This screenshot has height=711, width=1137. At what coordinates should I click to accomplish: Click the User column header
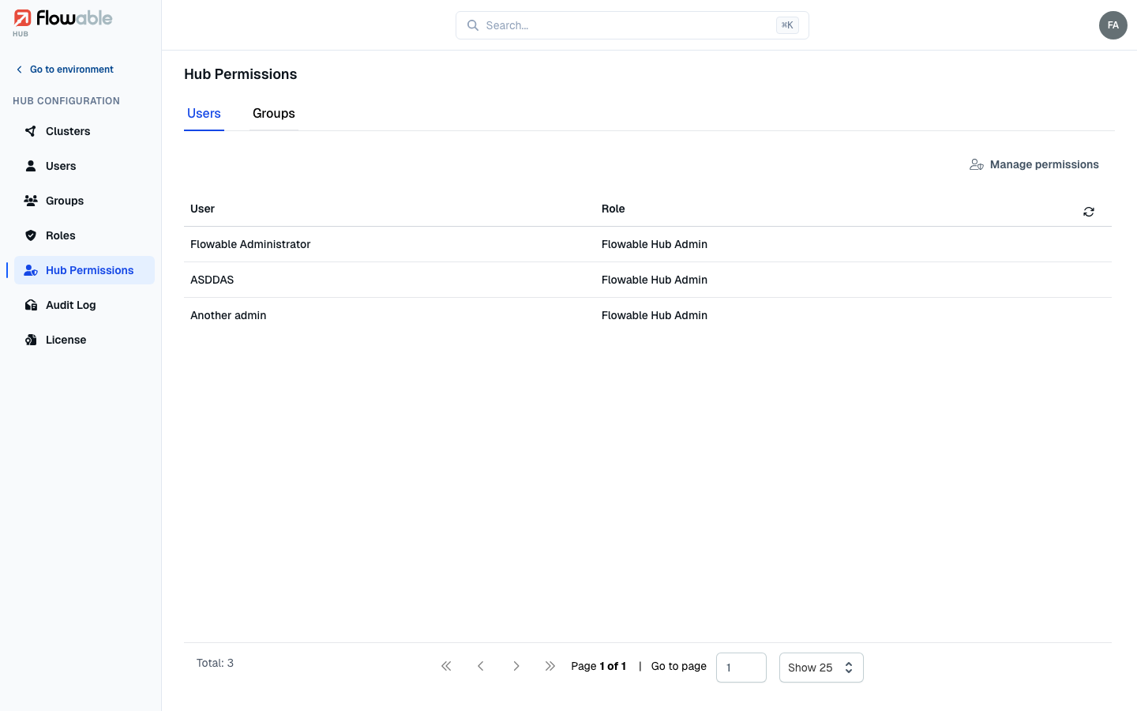pyautogui.click(x=202, y=209)
